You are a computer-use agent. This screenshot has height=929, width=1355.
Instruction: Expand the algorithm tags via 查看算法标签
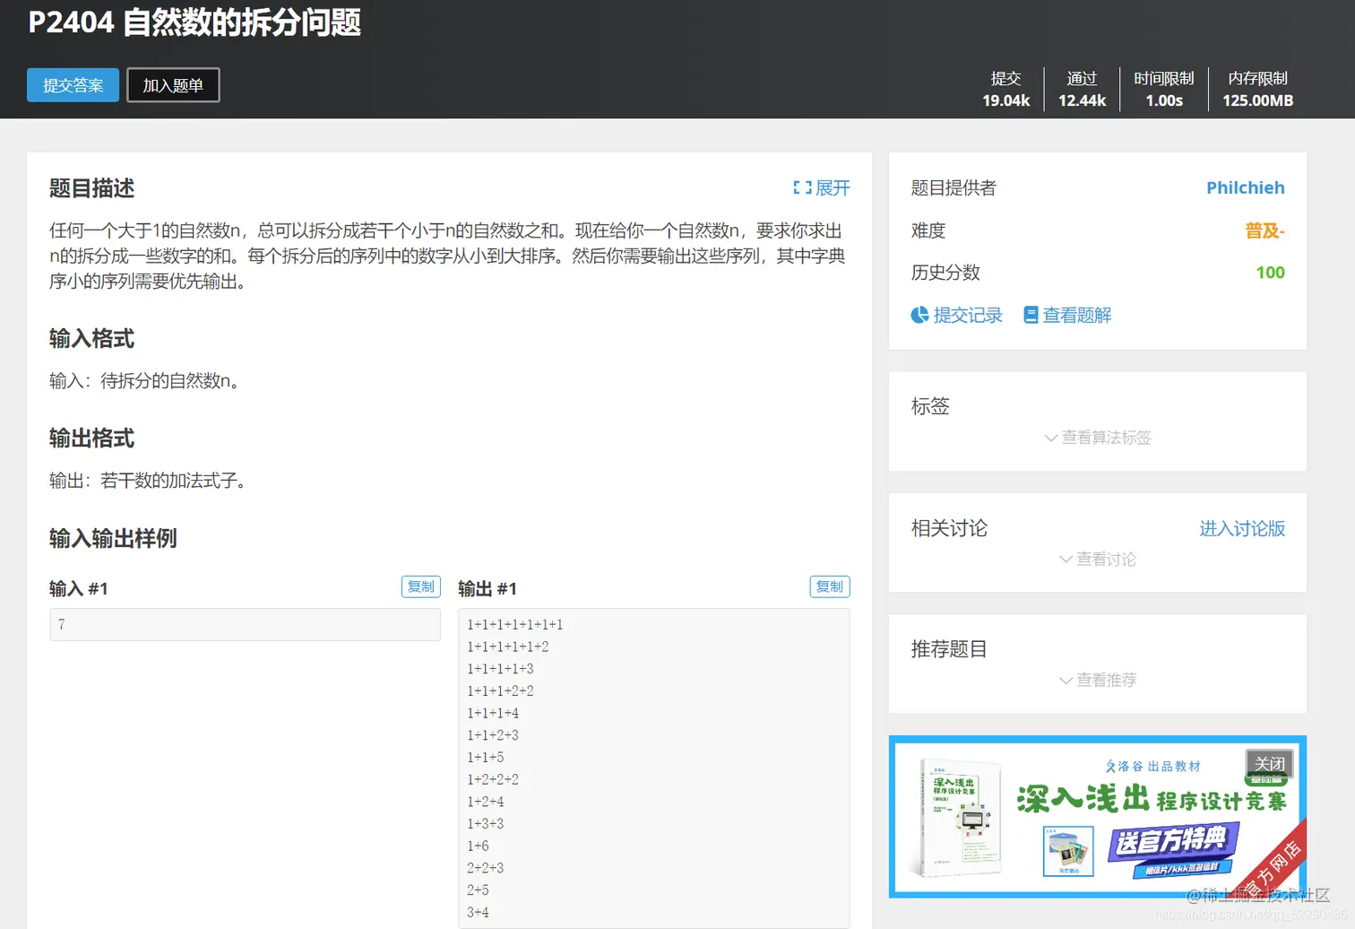click(1107, 438)
